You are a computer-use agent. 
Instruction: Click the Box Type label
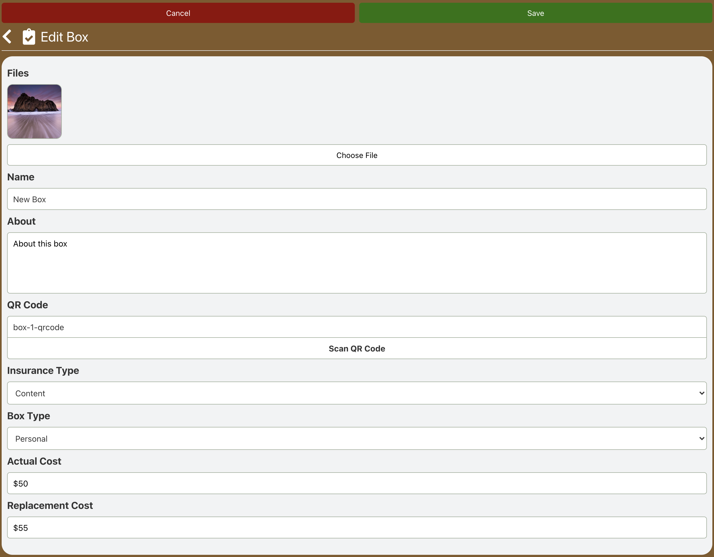(x=29, y=416)
